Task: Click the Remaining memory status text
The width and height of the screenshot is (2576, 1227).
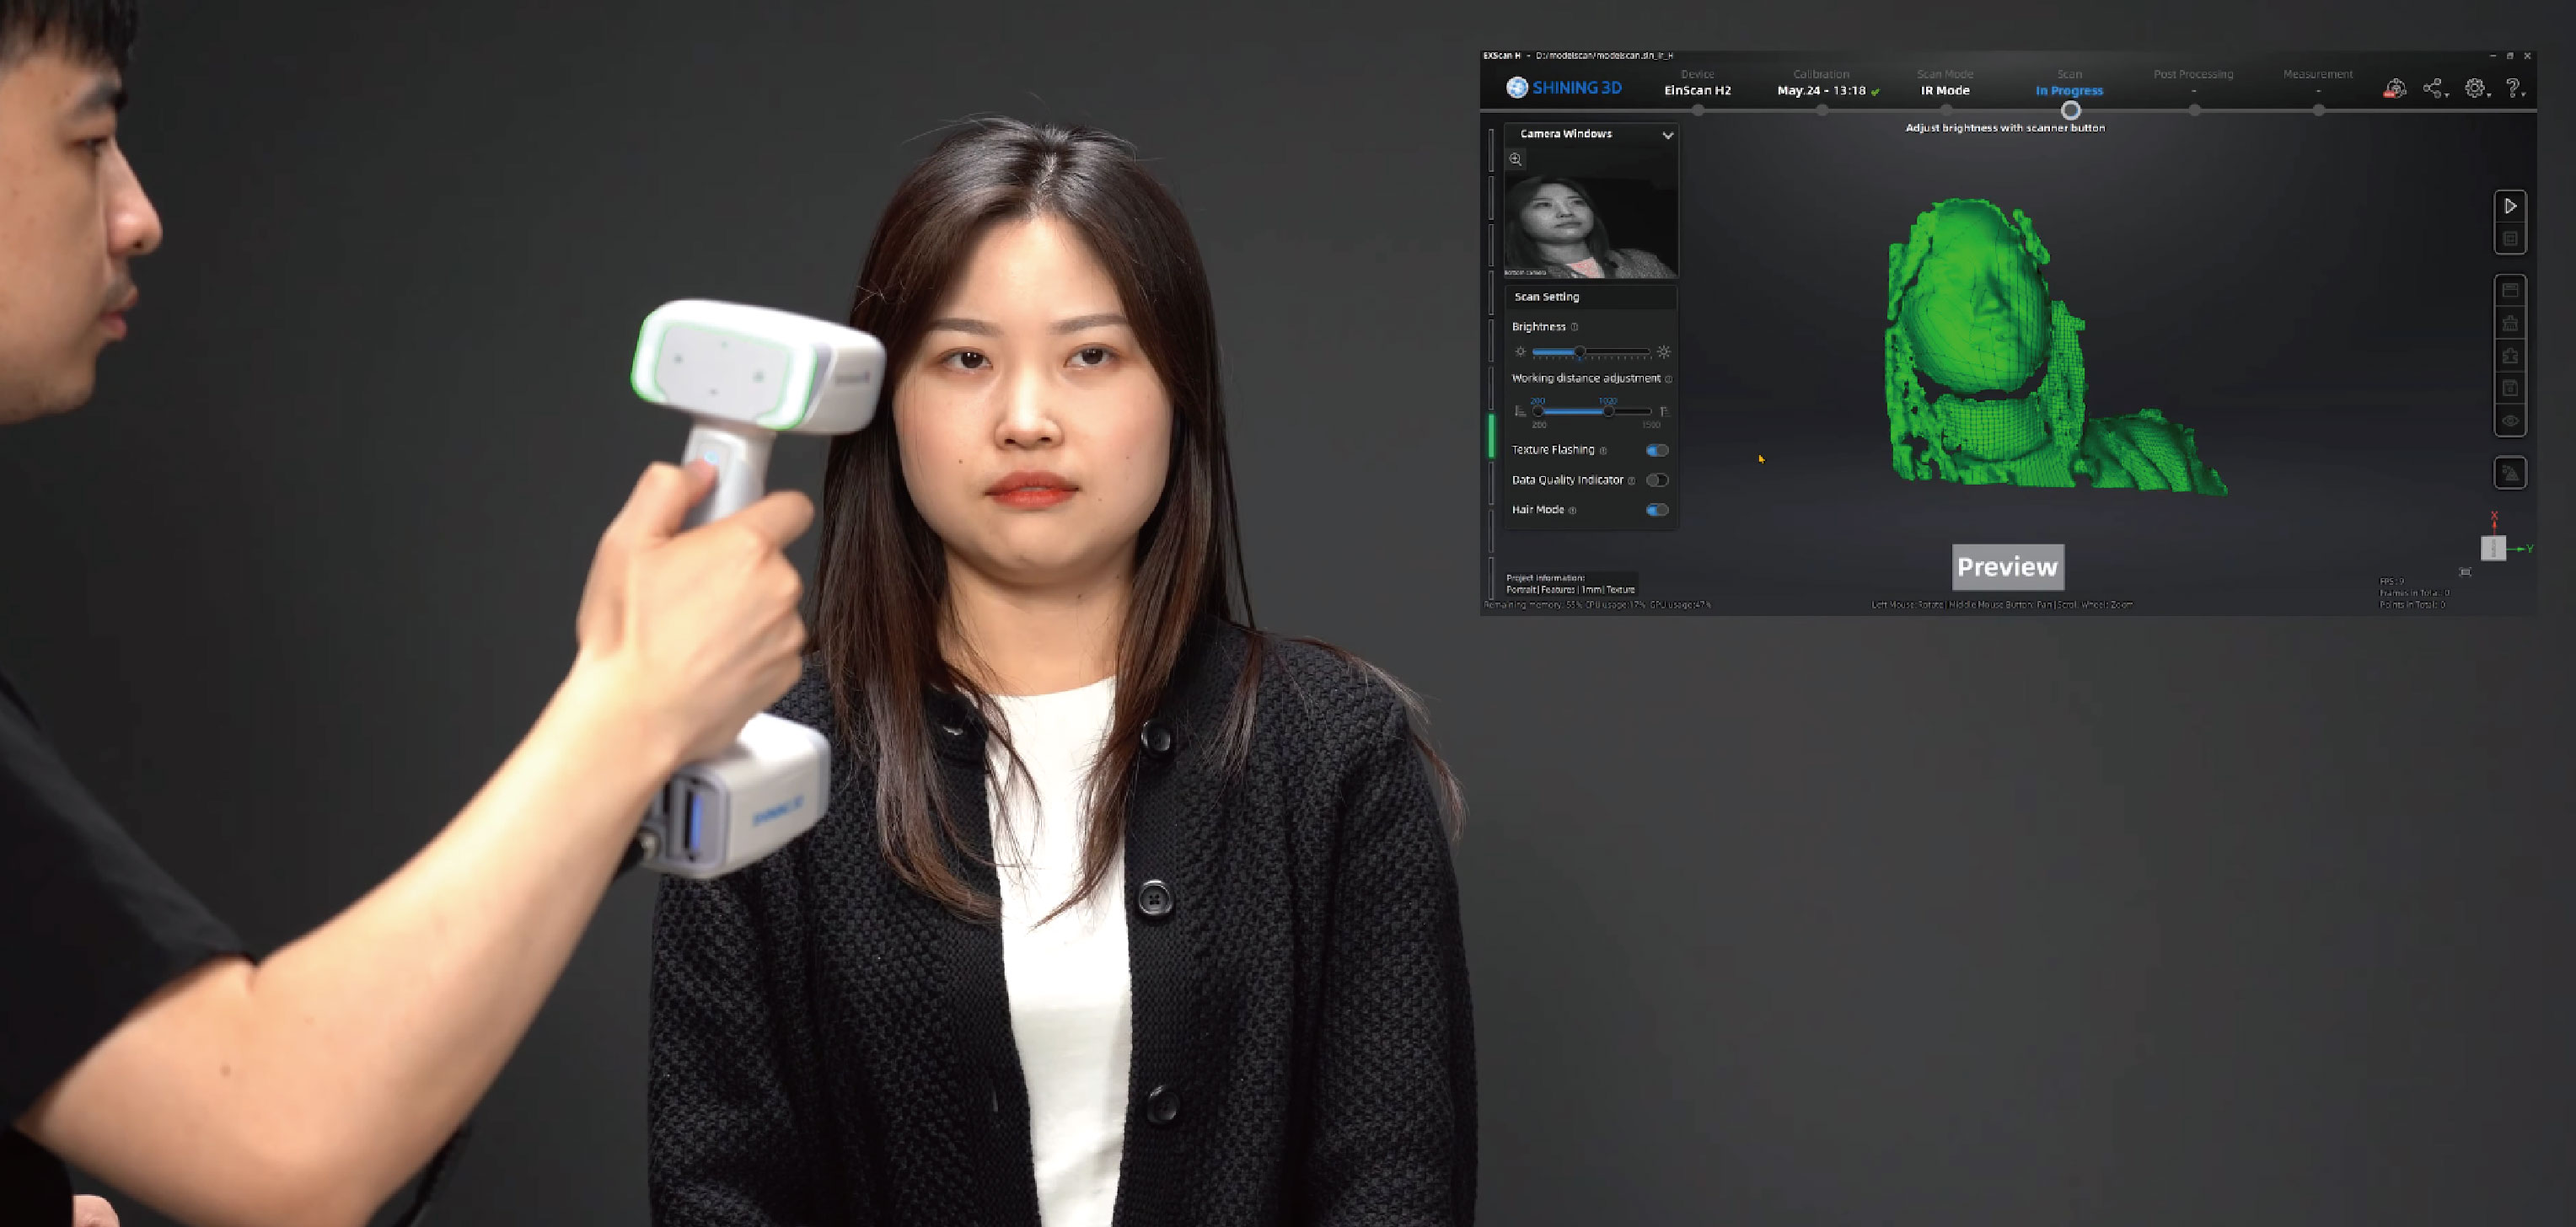Action: [x=1597, y=605]
